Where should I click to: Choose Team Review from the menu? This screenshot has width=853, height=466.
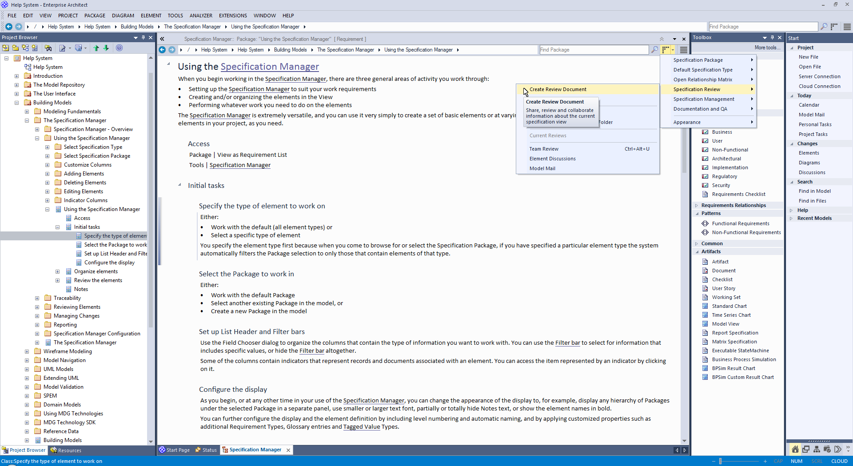point(544,149)
